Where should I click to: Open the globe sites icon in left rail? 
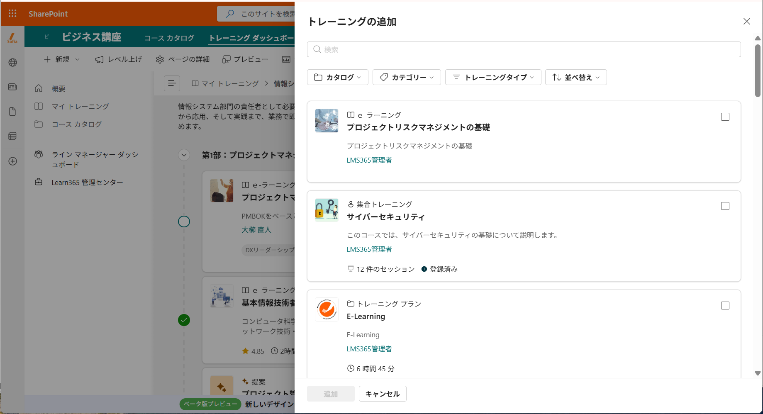coord(12,63)
